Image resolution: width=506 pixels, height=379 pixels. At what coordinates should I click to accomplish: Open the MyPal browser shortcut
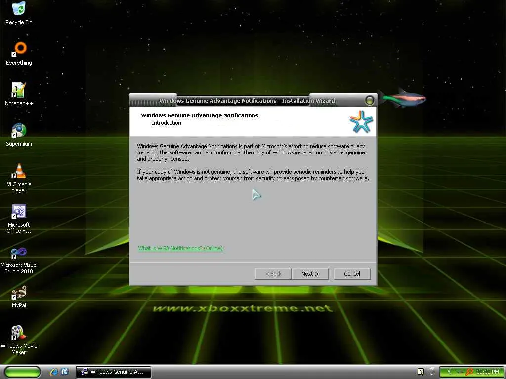point(19,297)
